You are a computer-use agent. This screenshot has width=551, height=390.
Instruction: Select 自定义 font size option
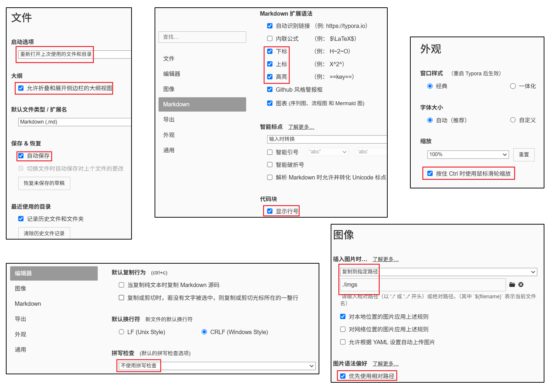tap(513, 120)
